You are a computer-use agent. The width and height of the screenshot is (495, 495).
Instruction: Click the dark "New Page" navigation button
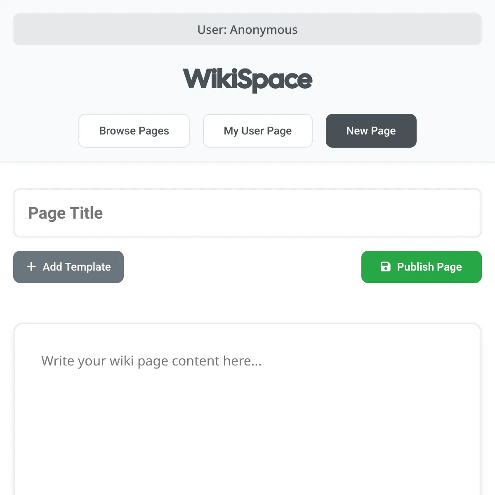tap(371, 131)
